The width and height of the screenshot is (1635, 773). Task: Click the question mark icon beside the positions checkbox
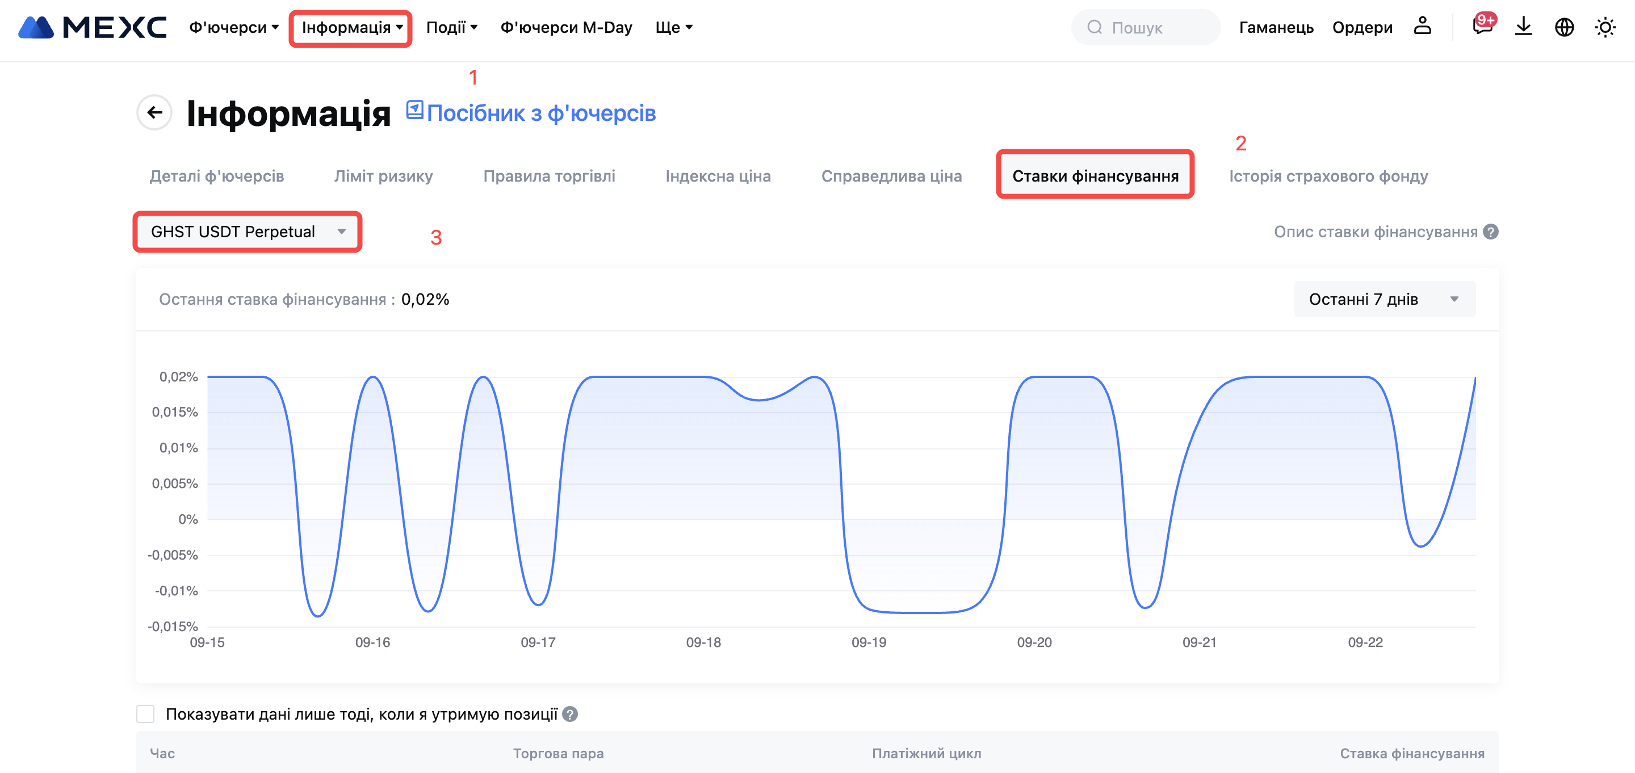coord(570,715)
